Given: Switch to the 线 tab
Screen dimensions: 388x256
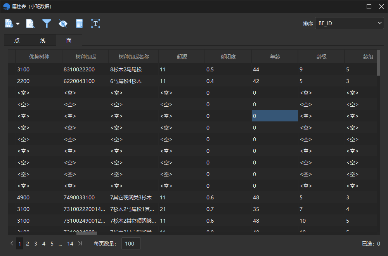Looking at the screenshot, I should click(x=43, y=40).
